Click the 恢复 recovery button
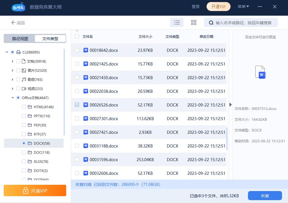 click(x=265, y=196)
